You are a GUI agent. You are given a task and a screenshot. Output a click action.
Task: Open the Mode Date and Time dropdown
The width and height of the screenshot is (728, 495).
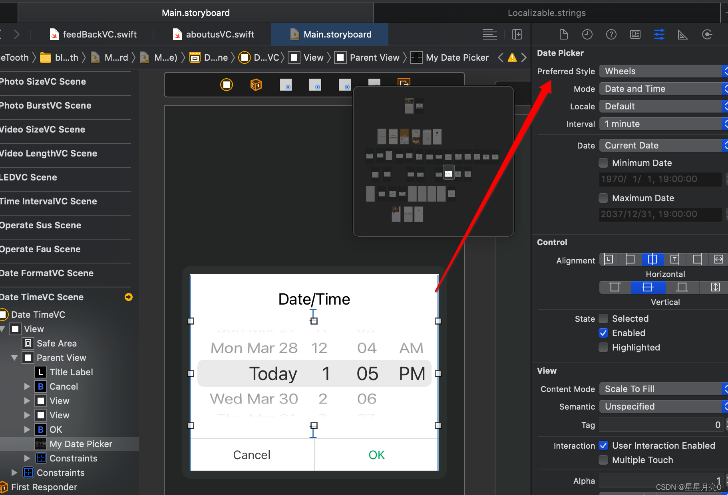click(663, 89)
